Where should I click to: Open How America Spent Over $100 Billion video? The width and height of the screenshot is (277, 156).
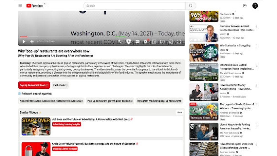pos(236,146)
